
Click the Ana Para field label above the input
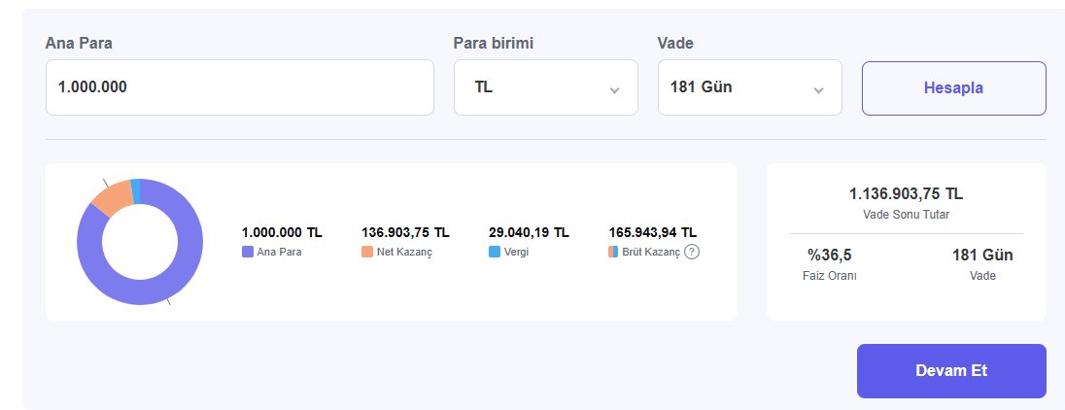[x=79, y=44]
